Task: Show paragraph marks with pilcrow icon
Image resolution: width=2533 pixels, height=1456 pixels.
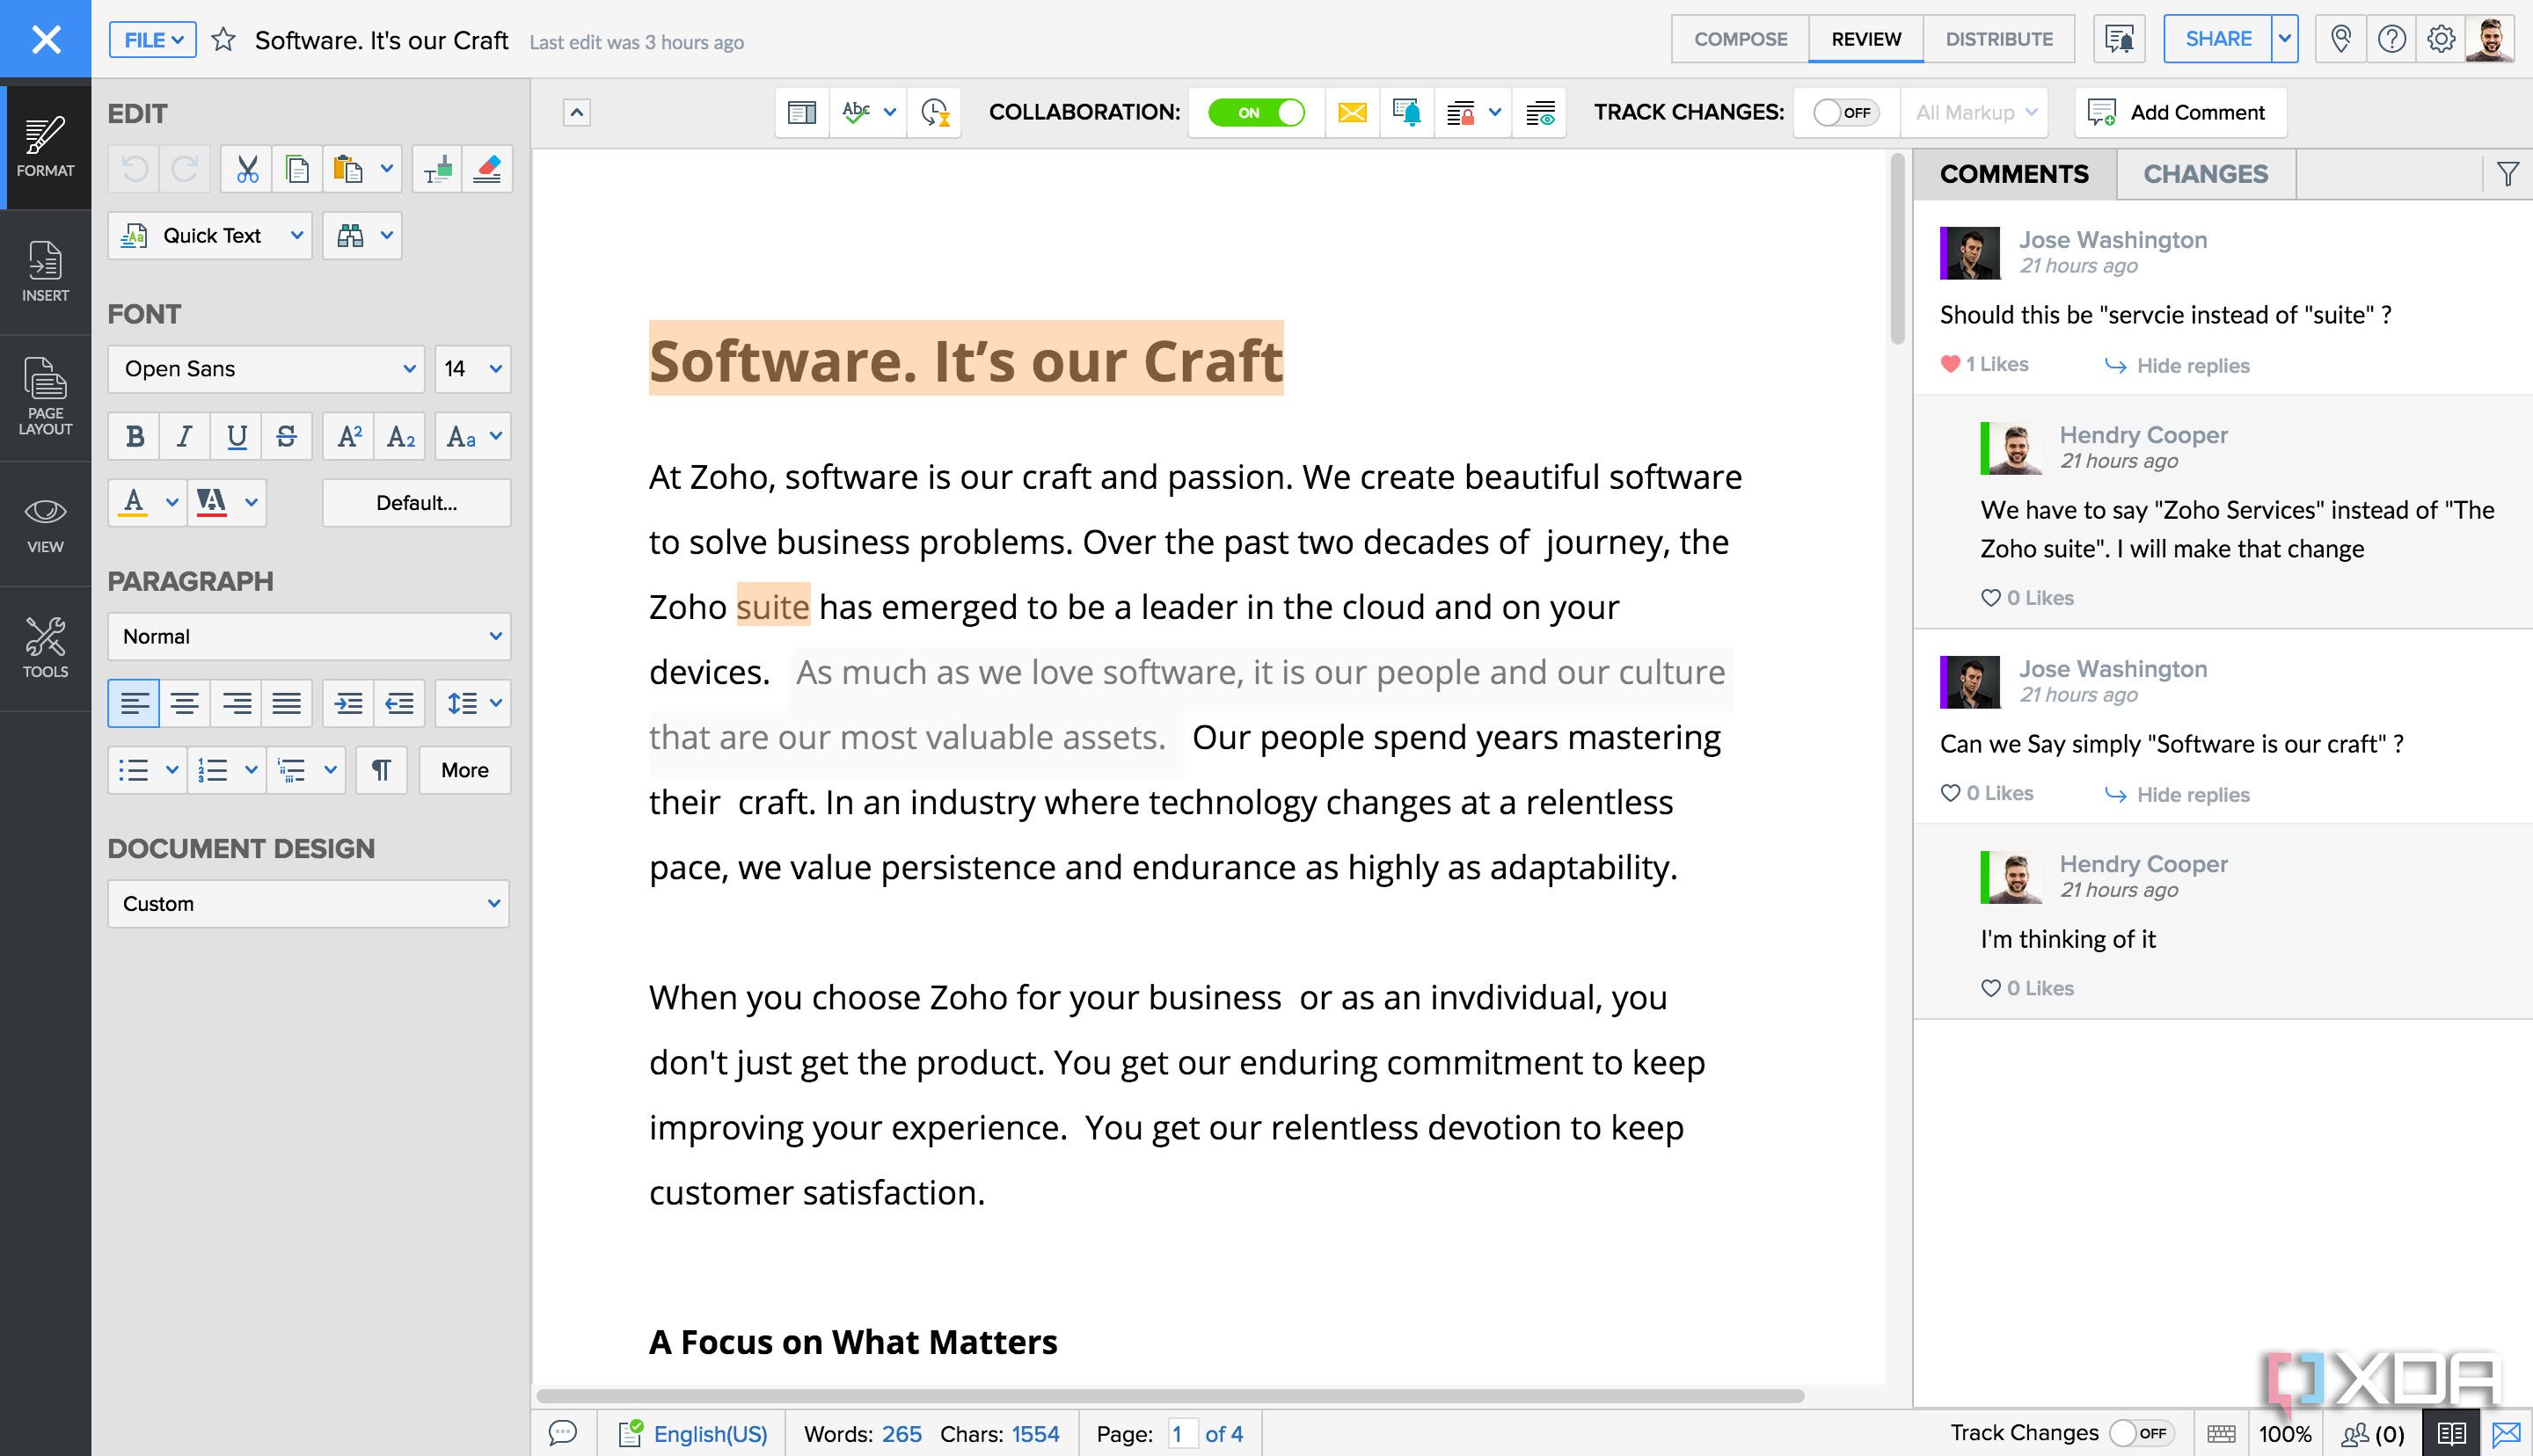Action: click(381, 770)
